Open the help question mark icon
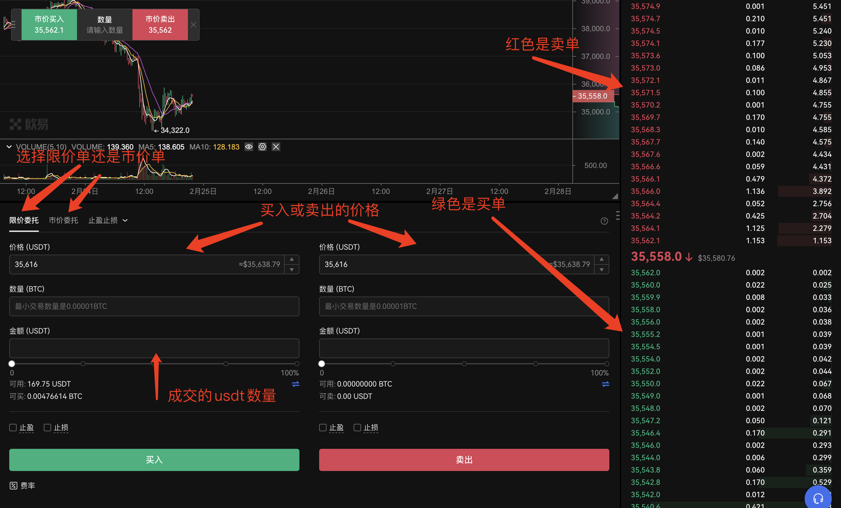841x508 pixels. (x=604, y=221)
